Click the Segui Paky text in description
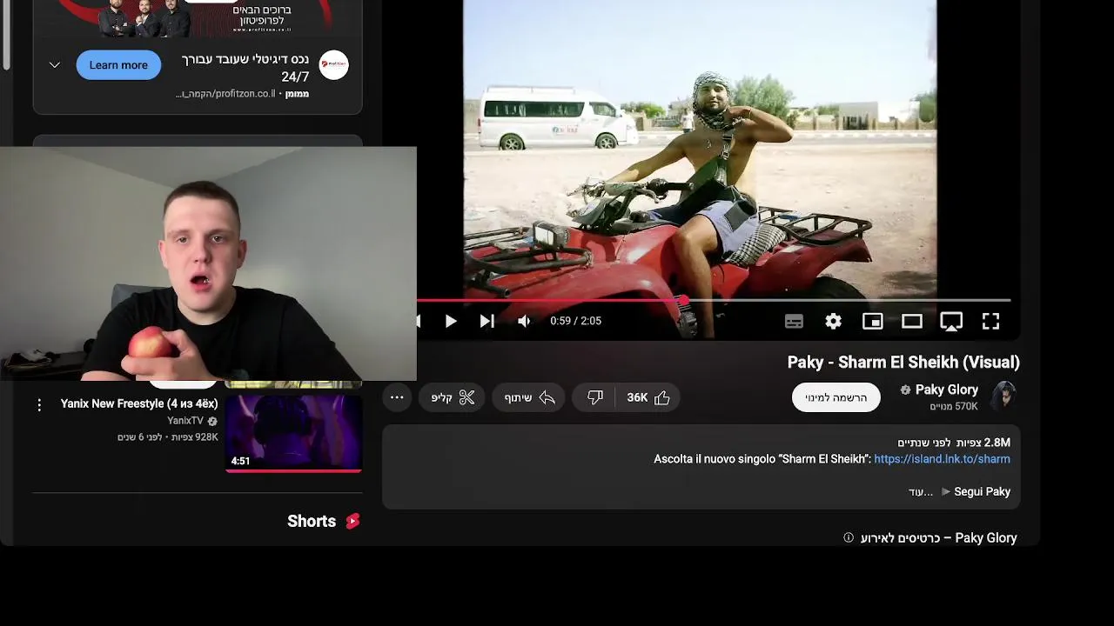The image size is (1114, 626). pos(982,492)
